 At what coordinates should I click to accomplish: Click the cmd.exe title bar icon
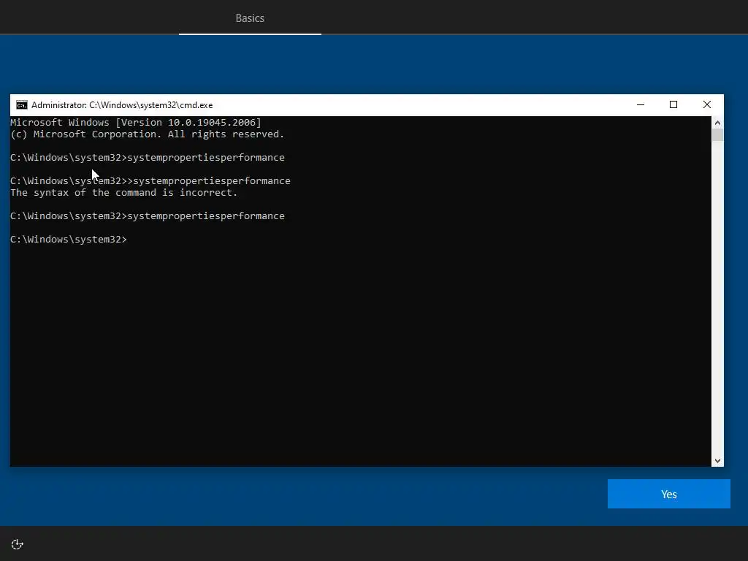tap(21, 105)
